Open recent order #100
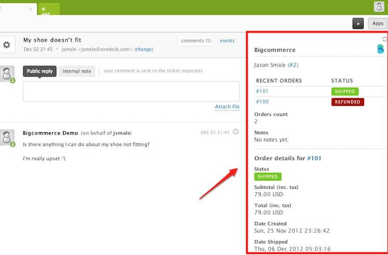This screenshot has height=255, width=388. coord(262,102)
